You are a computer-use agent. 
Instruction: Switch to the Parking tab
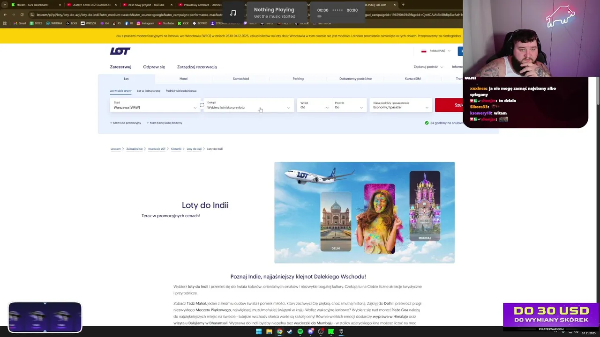pyautogui.click(x=298, y=79)
